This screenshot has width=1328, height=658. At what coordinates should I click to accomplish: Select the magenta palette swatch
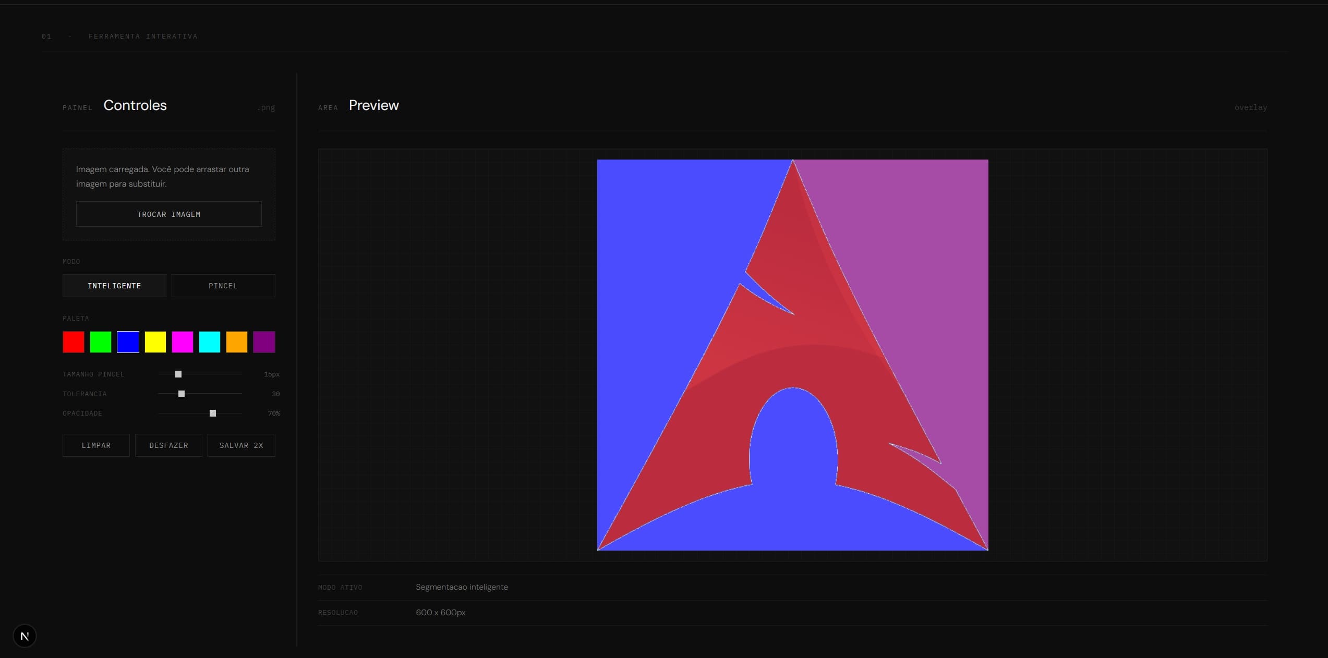pyautogui.click(x=183, y=342)
